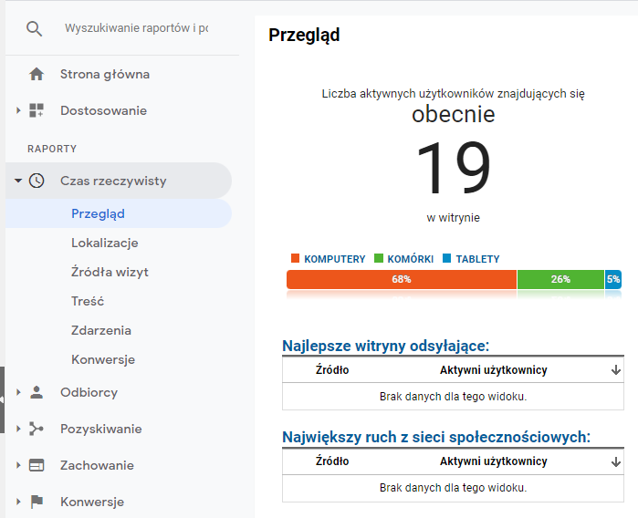Image resolution: width=638 pixels, height=518 pixels.
Task: Expand the Odbiorcy section arrow
Action: click(18, 392)
